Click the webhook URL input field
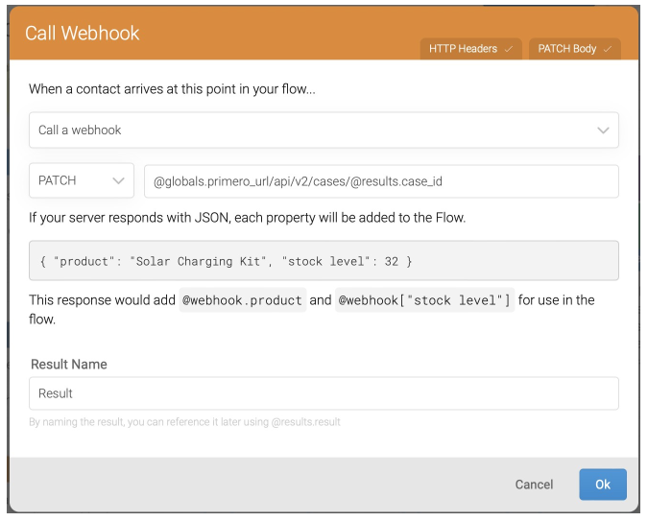648x521 pixels. click(x=381, y=181)
